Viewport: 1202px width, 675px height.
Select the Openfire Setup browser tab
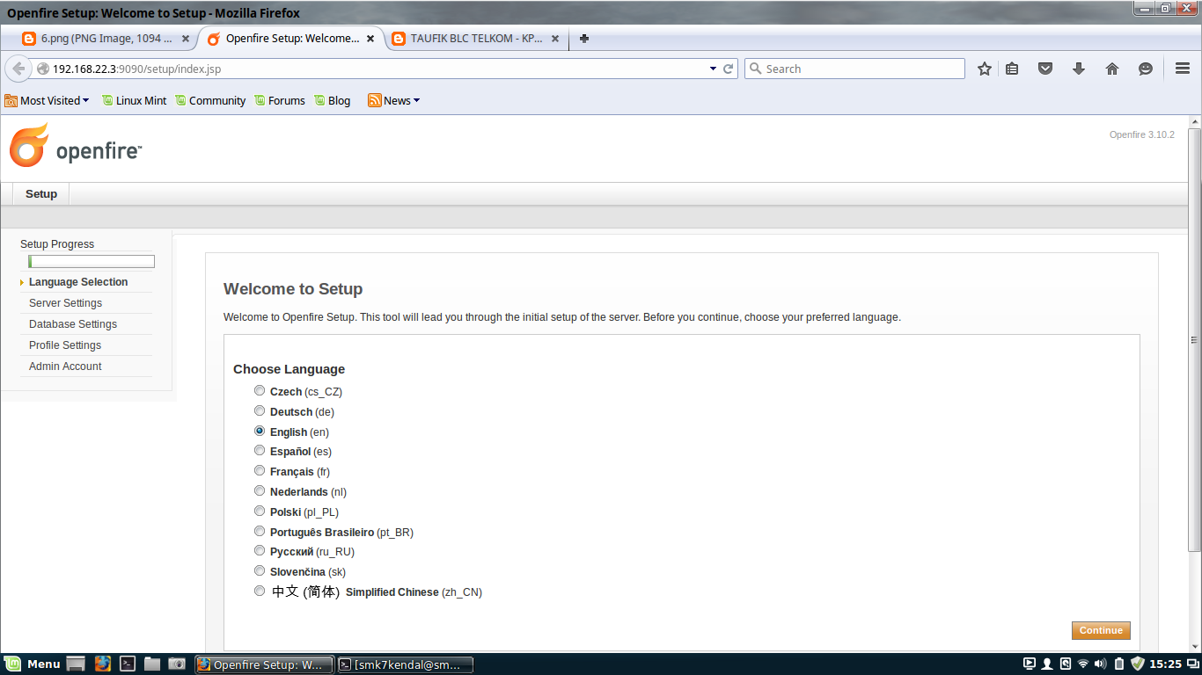tap(291, 39)
